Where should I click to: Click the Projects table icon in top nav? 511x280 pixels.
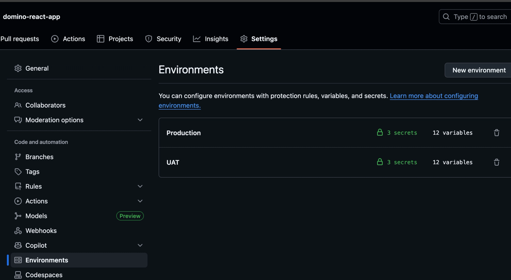[100, 39]
